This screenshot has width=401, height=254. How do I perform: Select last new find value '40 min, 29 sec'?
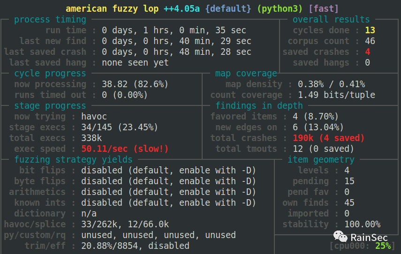pos(215,41)
